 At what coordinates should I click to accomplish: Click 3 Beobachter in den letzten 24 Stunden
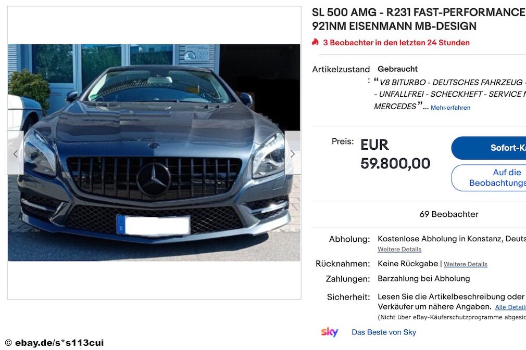pyautogui.click(x=396, y=43)
